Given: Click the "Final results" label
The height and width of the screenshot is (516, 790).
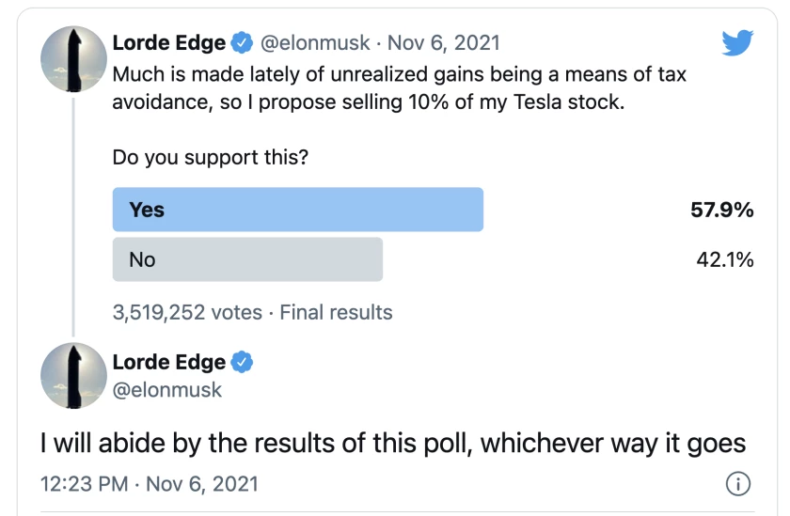Looking at the screenshot, I should point(336,311).
